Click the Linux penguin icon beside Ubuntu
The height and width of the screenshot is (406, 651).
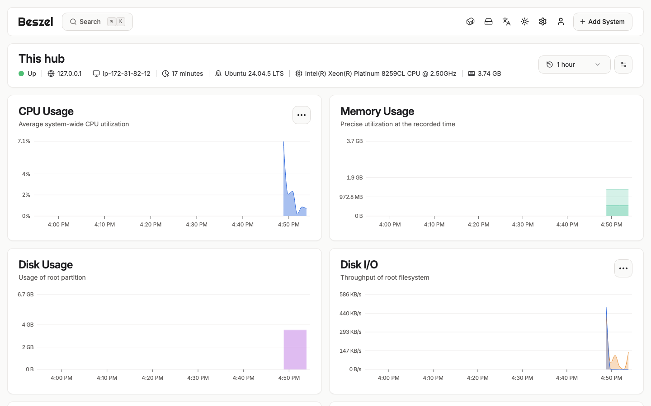[x=218, y=74]
